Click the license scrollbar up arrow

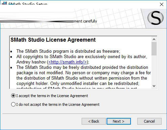tap(154, 39)
